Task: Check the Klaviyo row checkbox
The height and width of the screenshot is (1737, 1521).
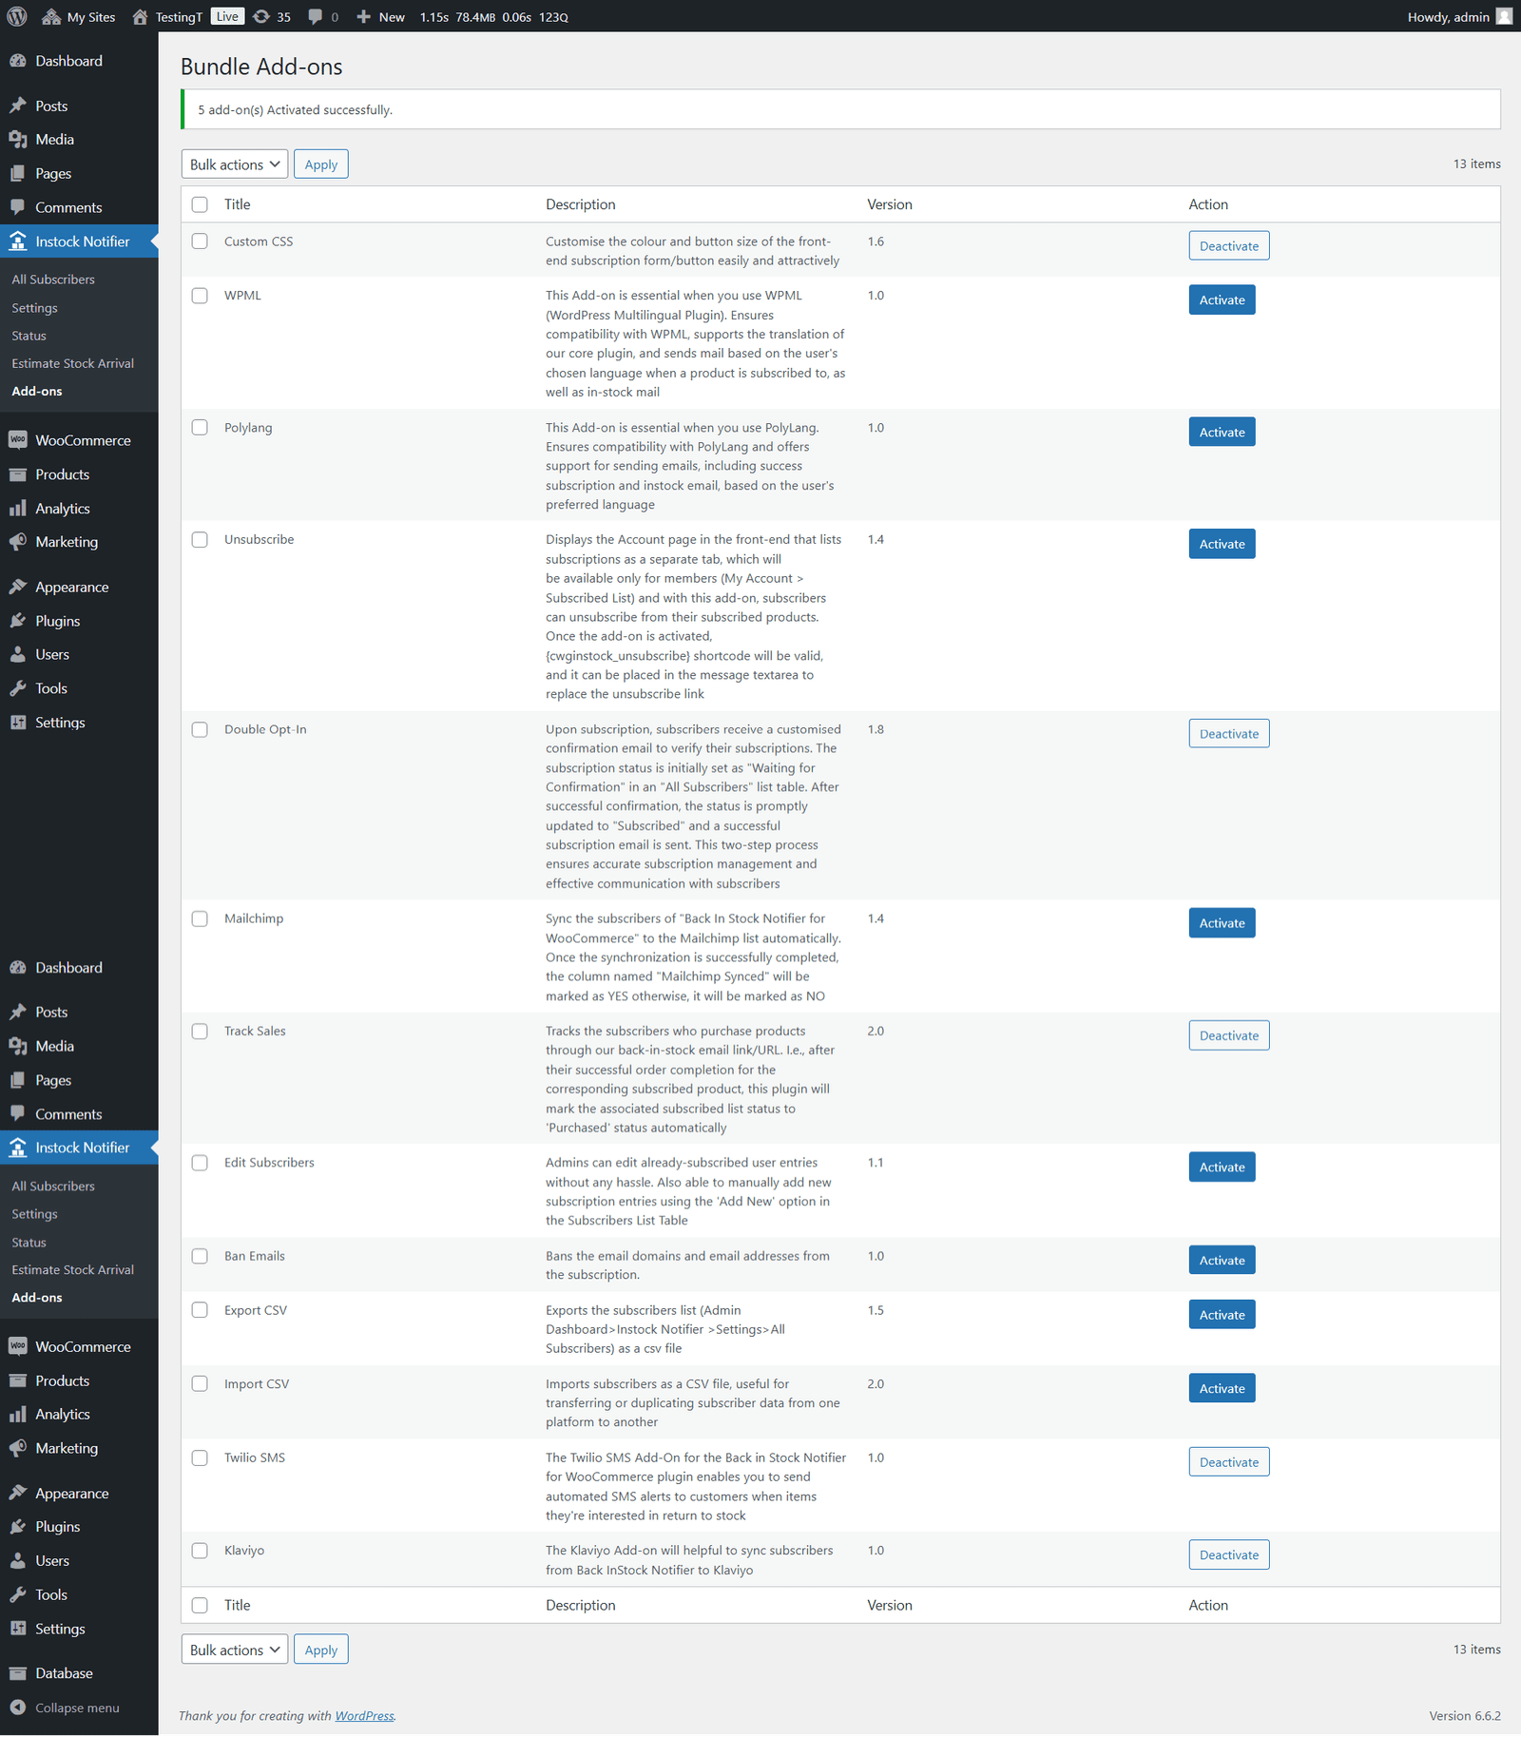Action: (200, 1551)
